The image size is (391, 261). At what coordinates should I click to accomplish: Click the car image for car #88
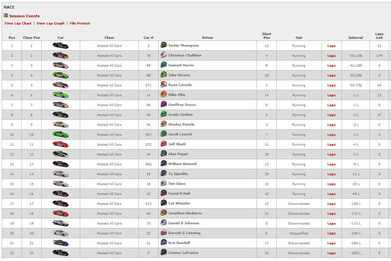pyautogui.click(x=60, y=75)
